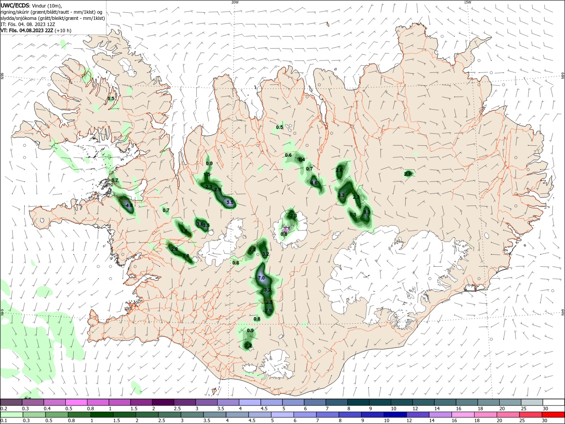Select the 3.6 rainfall value label
The image size is (565, 424).
pos(200,224)
